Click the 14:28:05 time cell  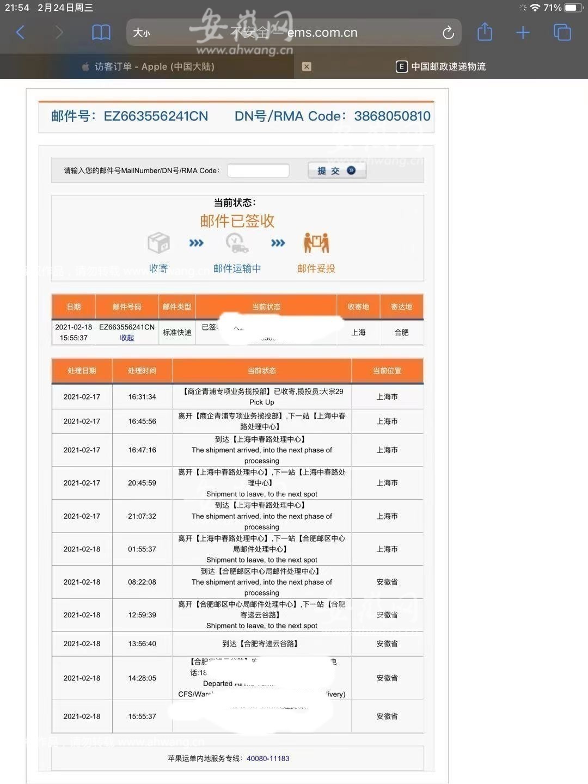click(x=142, y=678)
